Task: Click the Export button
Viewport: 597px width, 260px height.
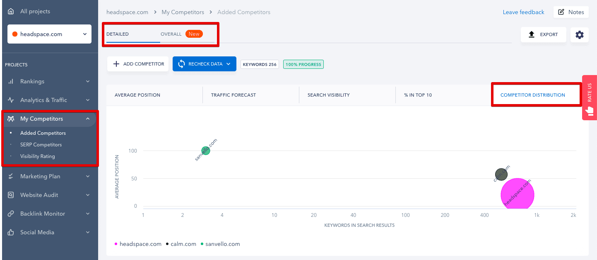Action: tap(543, 34)
